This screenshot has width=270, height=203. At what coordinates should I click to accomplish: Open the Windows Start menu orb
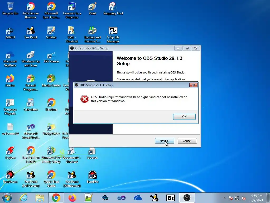coord(7,198)
